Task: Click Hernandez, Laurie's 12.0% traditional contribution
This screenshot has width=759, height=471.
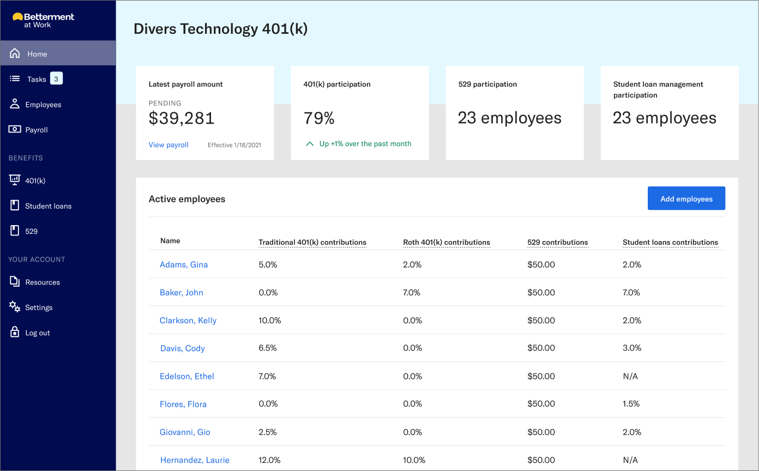Action: [269, 460]
